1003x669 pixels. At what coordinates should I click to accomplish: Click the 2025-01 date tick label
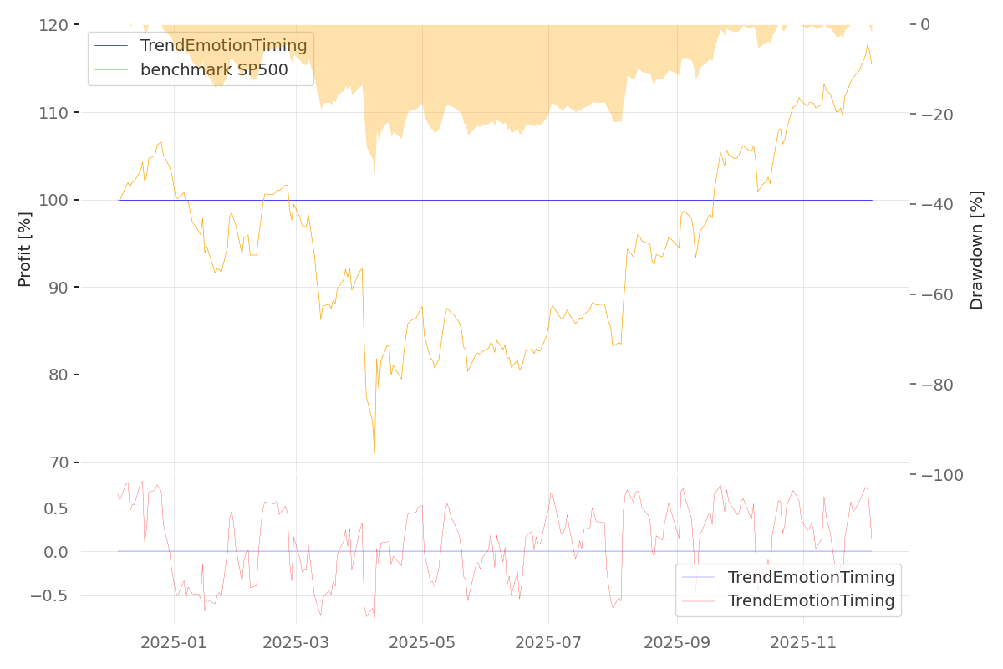[x=174, y=642]
